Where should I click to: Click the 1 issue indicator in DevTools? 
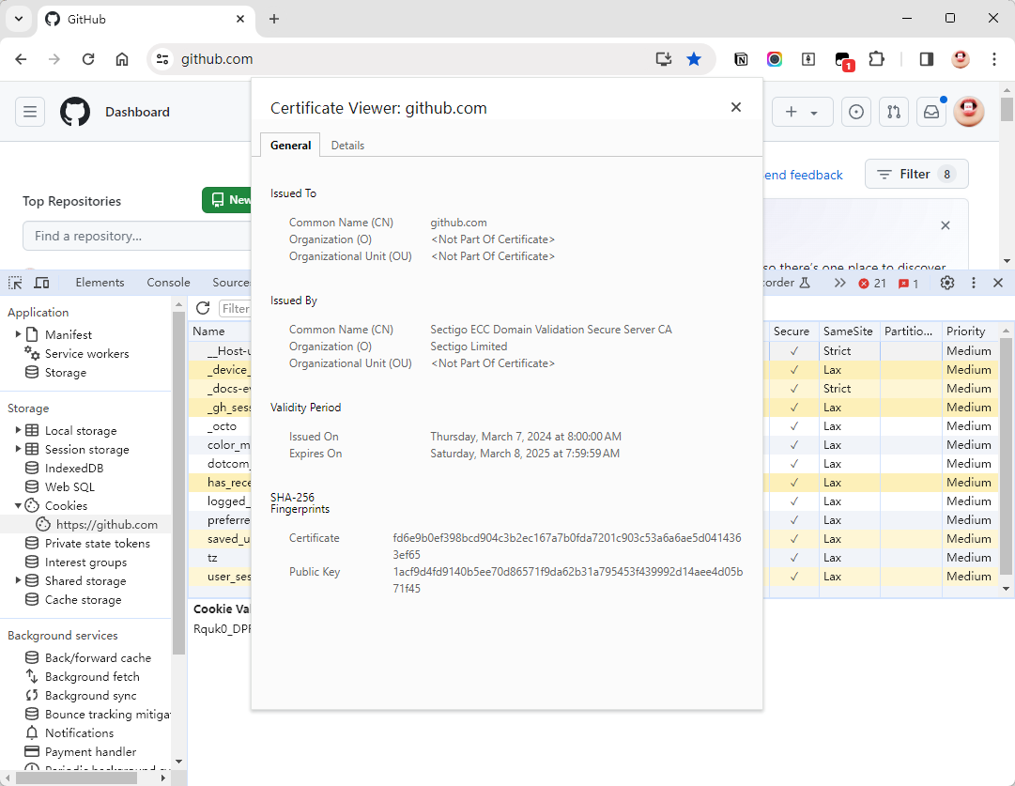[908, 283]
